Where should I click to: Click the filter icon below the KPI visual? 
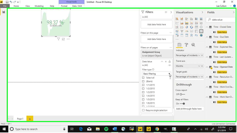[x=58, y=39]
